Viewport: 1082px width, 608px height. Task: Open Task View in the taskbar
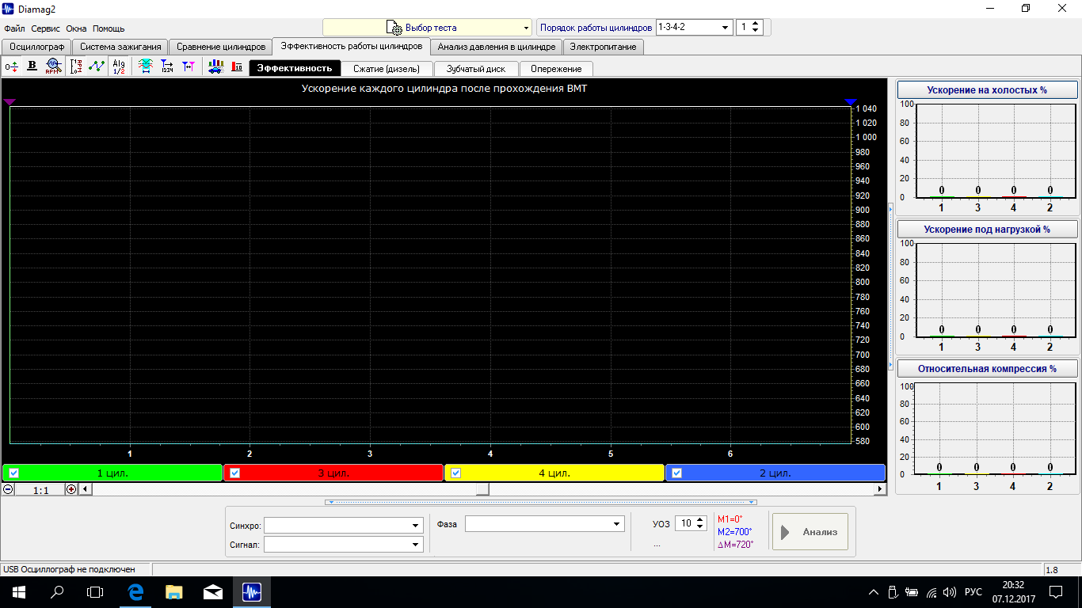tap(95, 591)
